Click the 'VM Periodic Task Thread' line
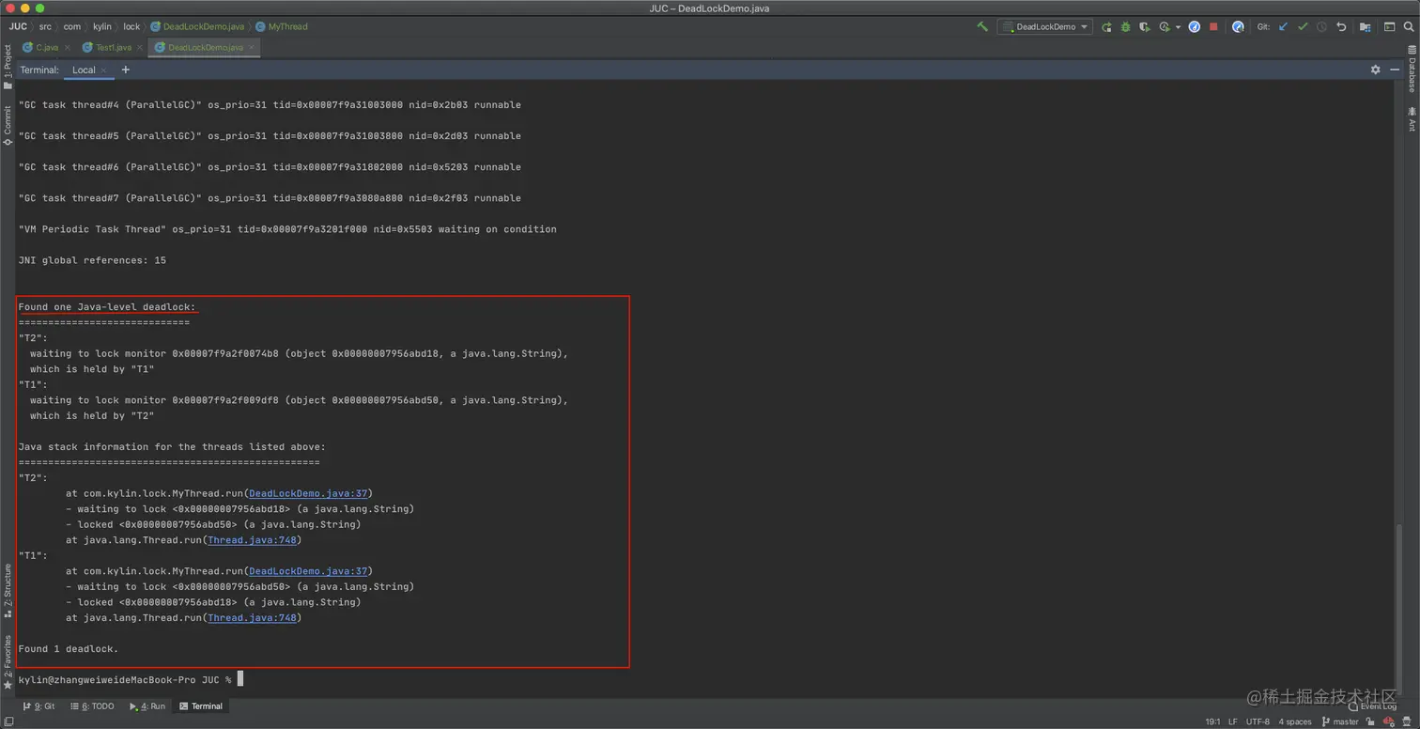This screenshot has height=729, width=1420. point(287,229)
